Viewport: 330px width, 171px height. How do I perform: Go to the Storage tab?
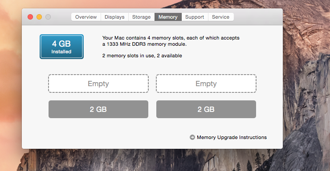142,17
